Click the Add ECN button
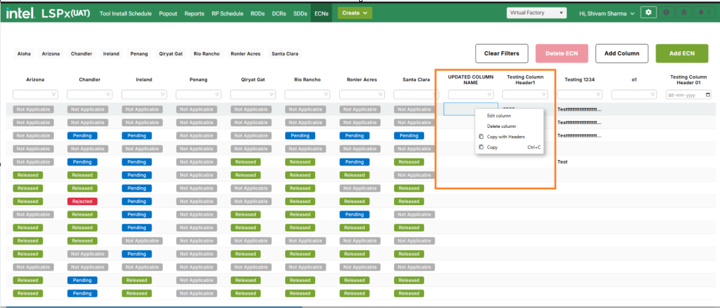This screenshot has height=308, width=720. click(681, 53)
